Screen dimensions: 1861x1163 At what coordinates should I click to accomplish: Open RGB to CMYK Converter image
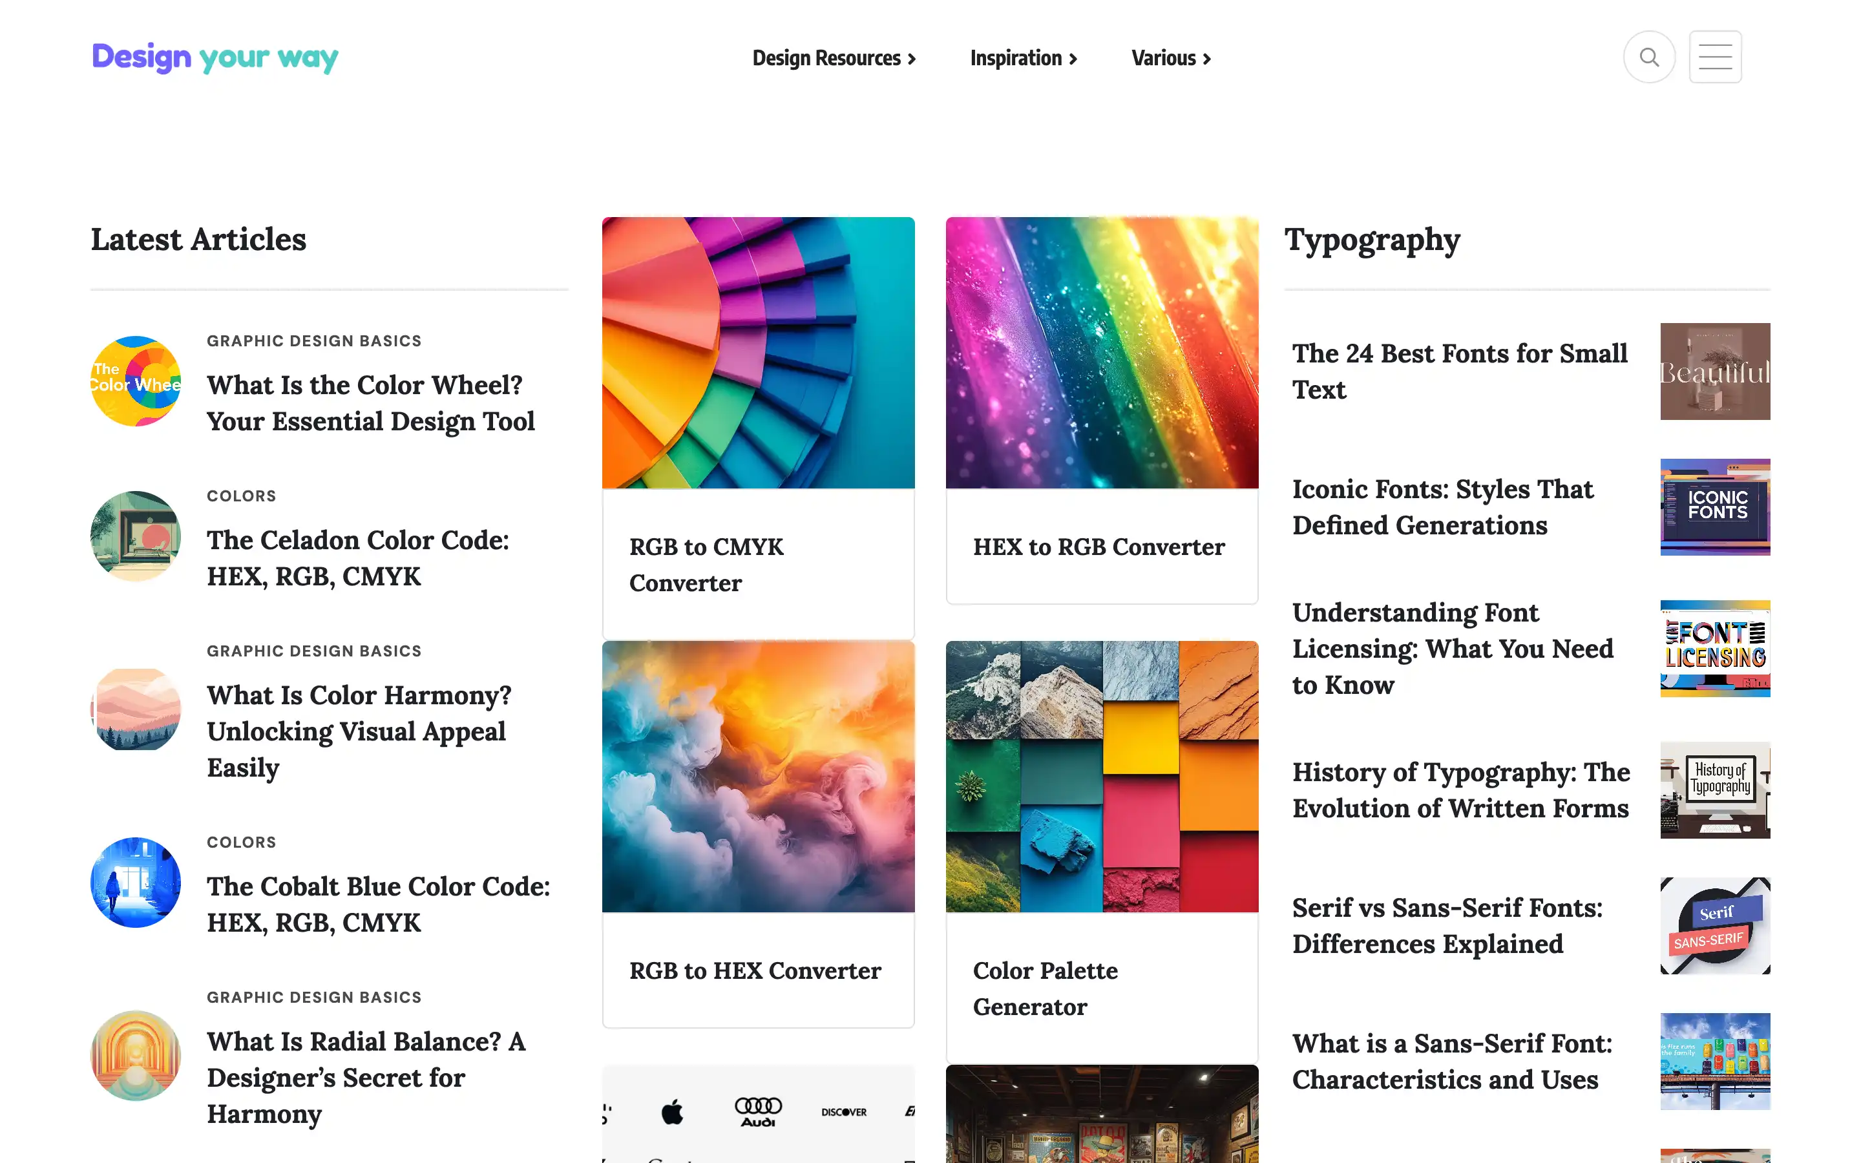[x=758, y=353]
